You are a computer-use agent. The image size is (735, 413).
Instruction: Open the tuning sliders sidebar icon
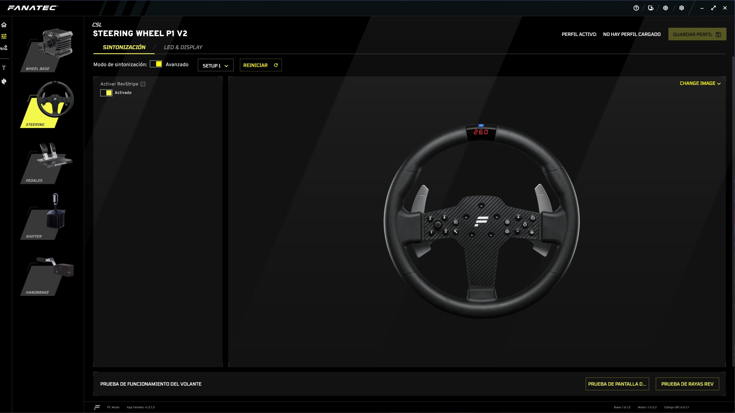click(4, 36)
